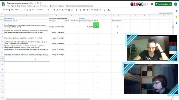
Task: Open the user account avatar
Action: (176, 4)
